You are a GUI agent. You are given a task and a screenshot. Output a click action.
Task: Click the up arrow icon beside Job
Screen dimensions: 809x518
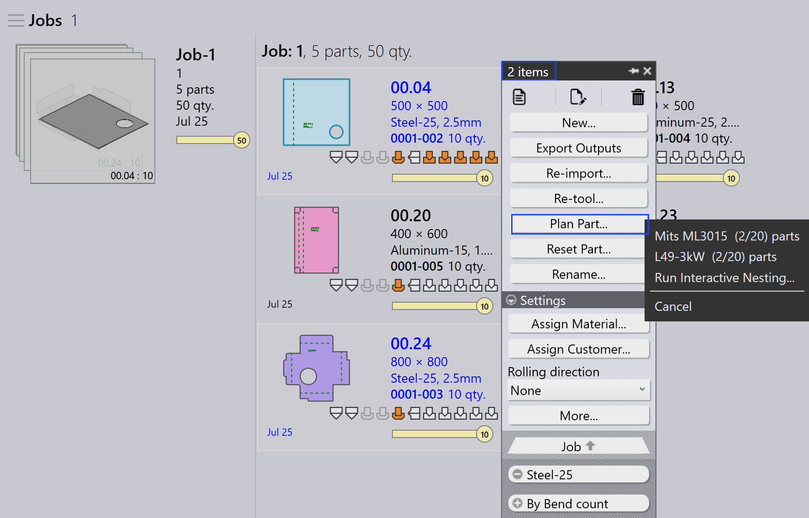(590, 446)
